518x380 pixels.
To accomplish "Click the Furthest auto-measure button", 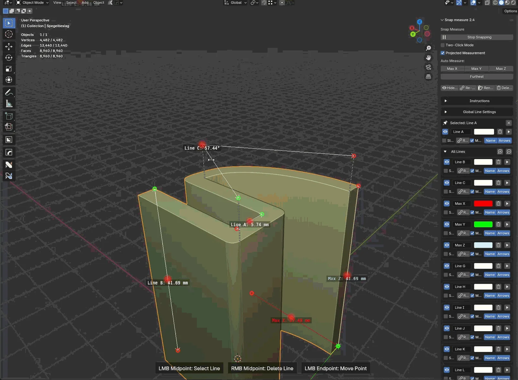I will 477,76.
